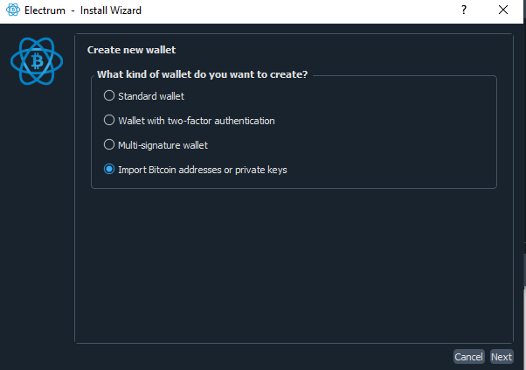This screenshot has width=526, height=370.
Task: Select the Multi-signature wallet radio circle
Action: [x=109, y=144]
